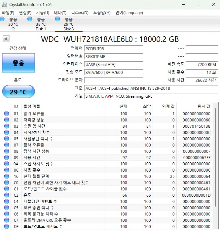Click status orb for attribute 09 사용 시간
The height and width of the screenshot is (231, 220).
pyautogui.click(x=7, y=157)
